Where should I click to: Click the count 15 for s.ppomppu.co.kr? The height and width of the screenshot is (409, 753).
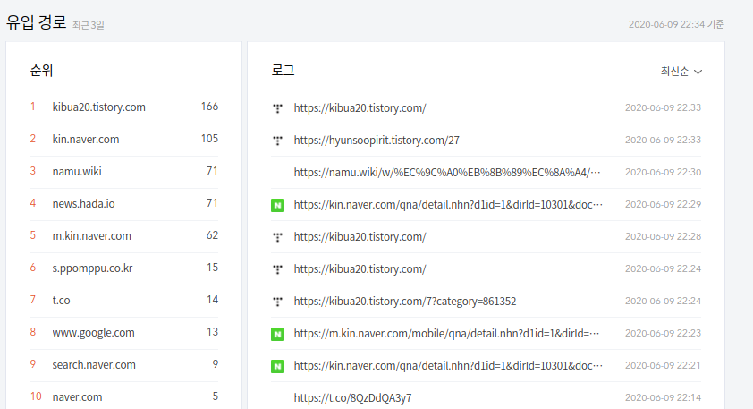tap(212, 268)
